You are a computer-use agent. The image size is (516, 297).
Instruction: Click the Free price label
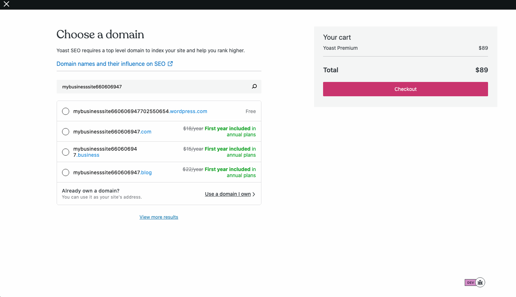[x=251, y=111]
